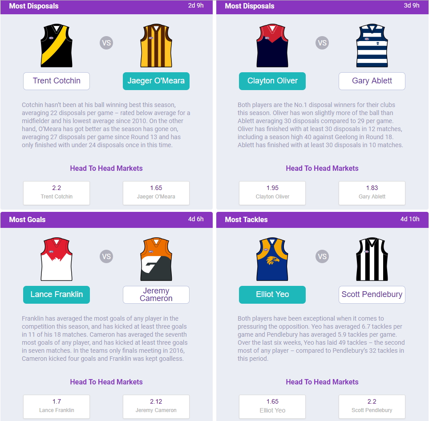Click the Most Goals card header
This screenshot has height=421, width=429.
point(106,220)
